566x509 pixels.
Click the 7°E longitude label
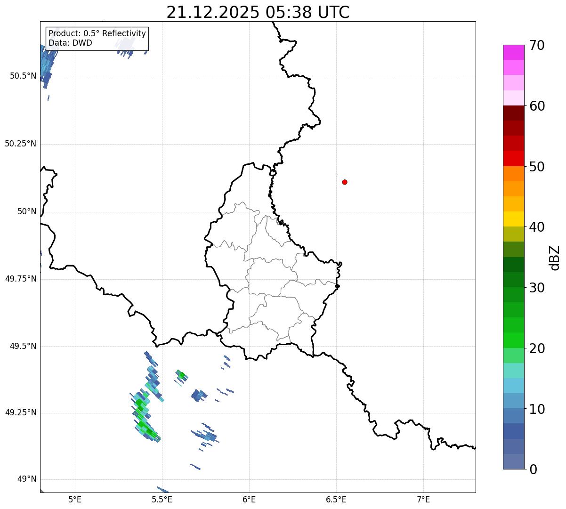point(423,500)
